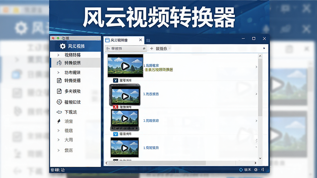Click the red dot in the sidebar title bar

click(53, 38)
